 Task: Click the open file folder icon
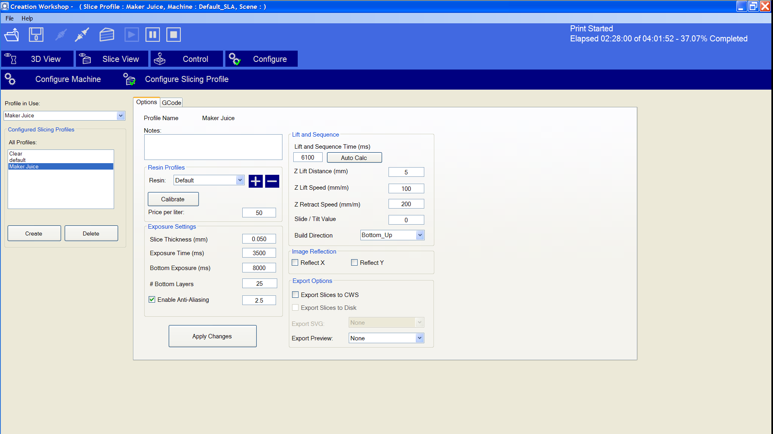12,35
